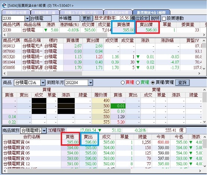Screen dimensions: 207x175
Task: Click the app logo icon in the title bar
Action: pos(4,5)
